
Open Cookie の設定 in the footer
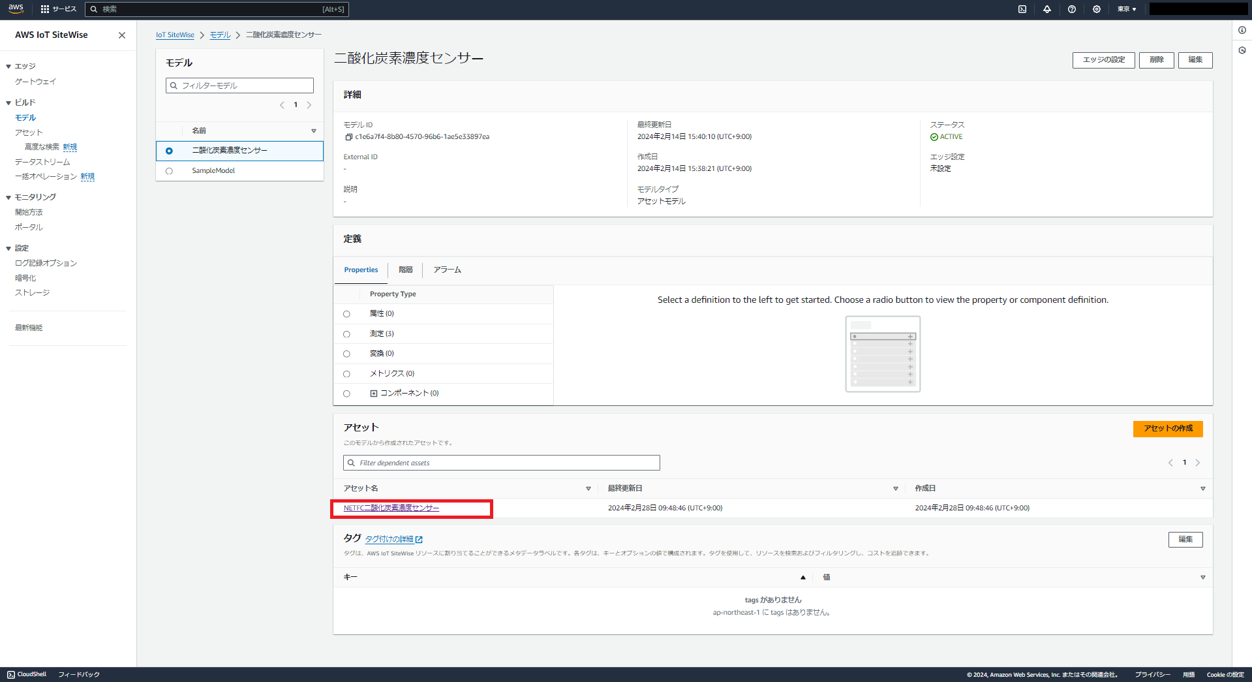(1225, 674)
